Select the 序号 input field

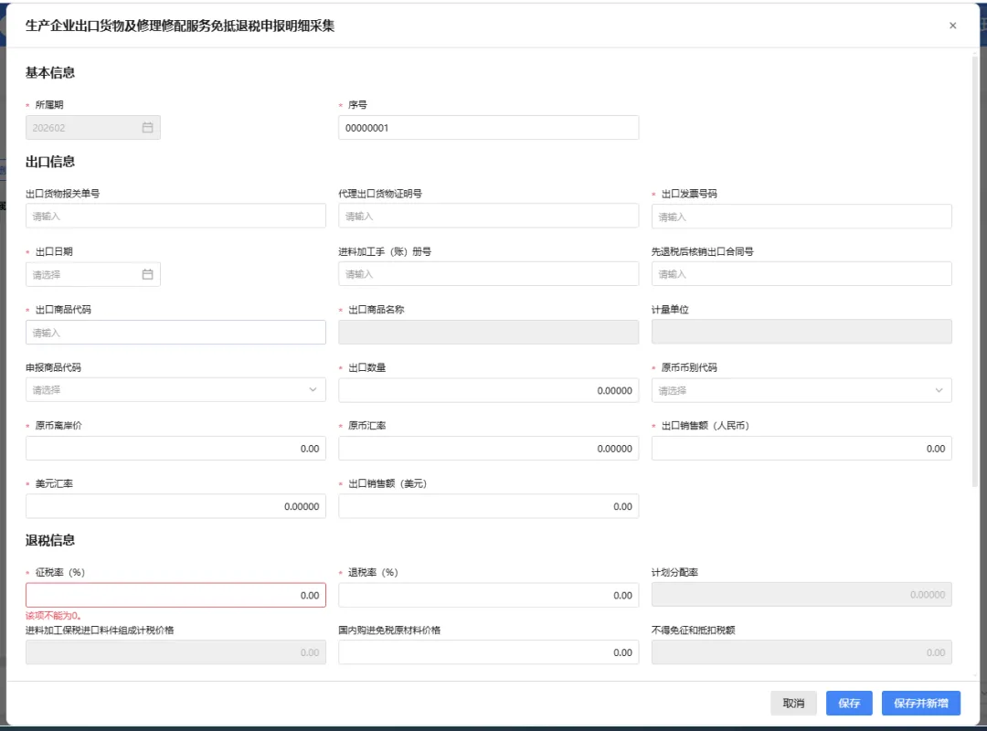point(488,127)
